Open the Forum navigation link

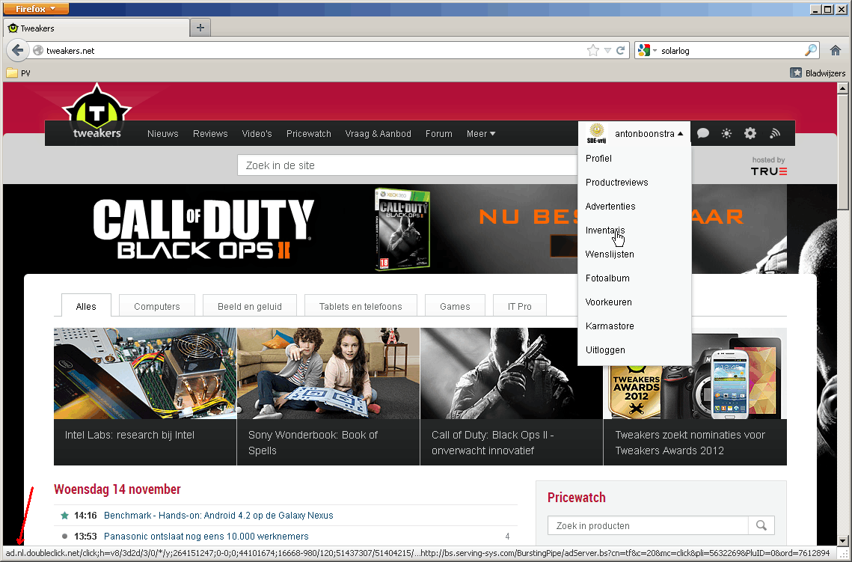pyautogui.click(x=438, y=134)
